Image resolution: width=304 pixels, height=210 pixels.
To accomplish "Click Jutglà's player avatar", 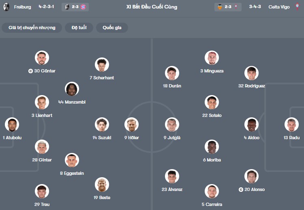I will coord(172,125).
